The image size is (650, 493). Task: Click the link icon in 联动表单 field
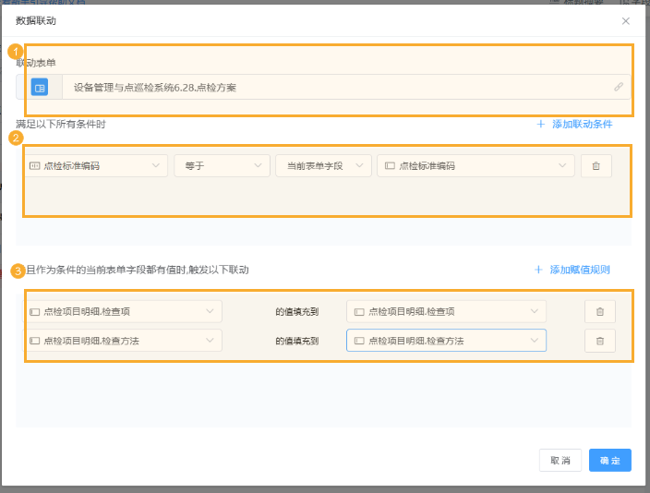click(x=618, y=87)
